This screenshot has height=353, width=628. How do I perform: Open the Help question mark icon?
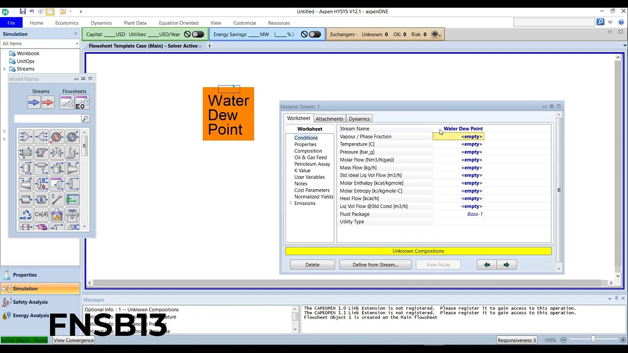coord(621,22)
